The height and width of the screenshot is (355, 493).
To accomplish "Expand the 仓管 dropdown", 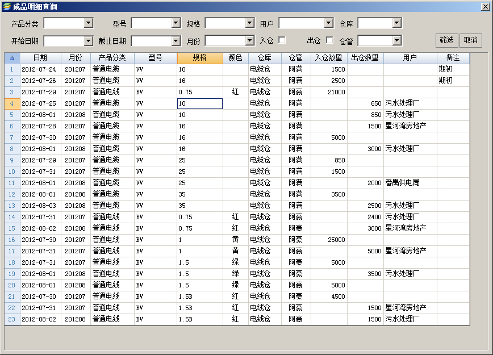I will click(x=396, y=41).
